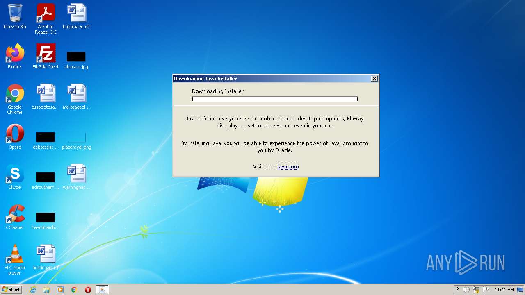Image resolution: width=525 pixels, height=295 pixels.
Task: Select the heardmemb... file icon
Action: [46, 221]
